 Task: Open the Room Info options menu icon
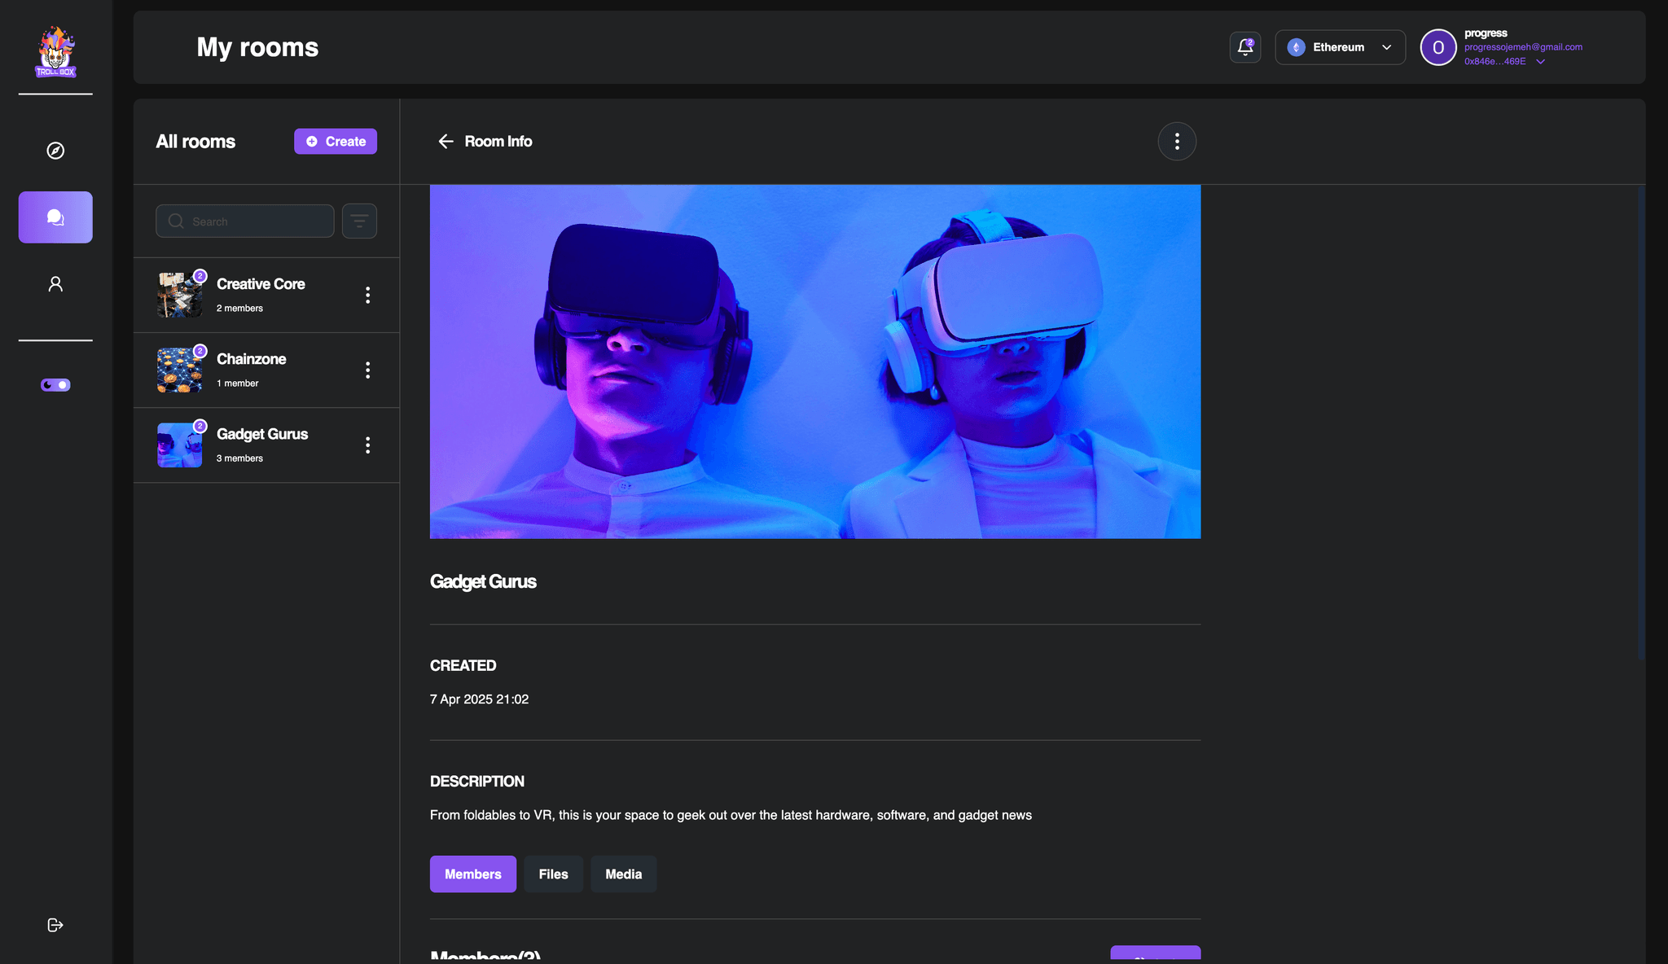[x=1177, y=141]
